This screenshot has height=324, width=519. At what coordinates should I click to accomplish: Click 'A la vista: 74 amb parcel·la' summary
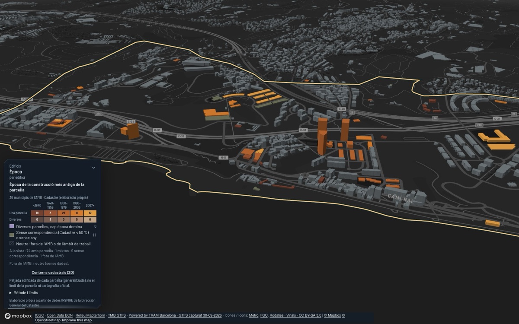pos(47,253)
